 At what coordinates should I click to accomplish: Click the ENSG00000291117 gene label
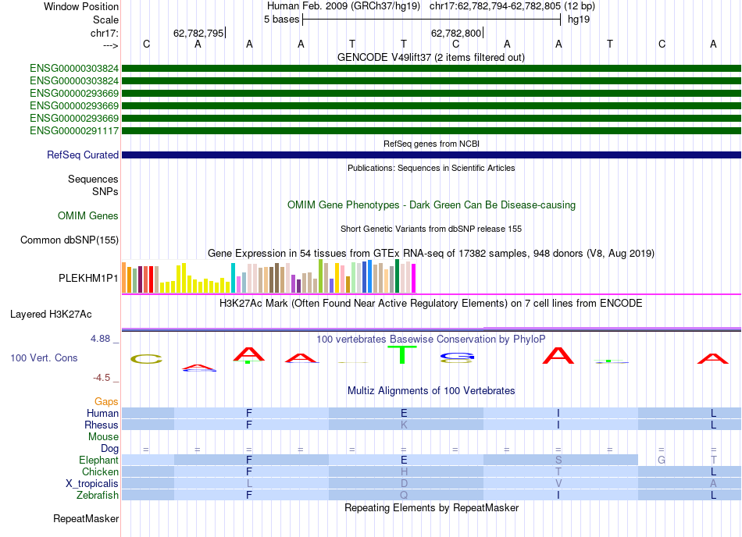point(74,130)
